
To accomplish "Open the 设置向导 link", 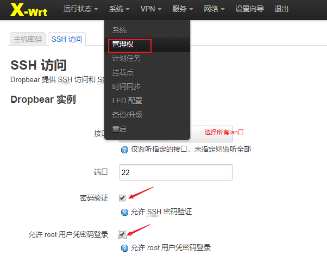I will (x=249, y=9).
